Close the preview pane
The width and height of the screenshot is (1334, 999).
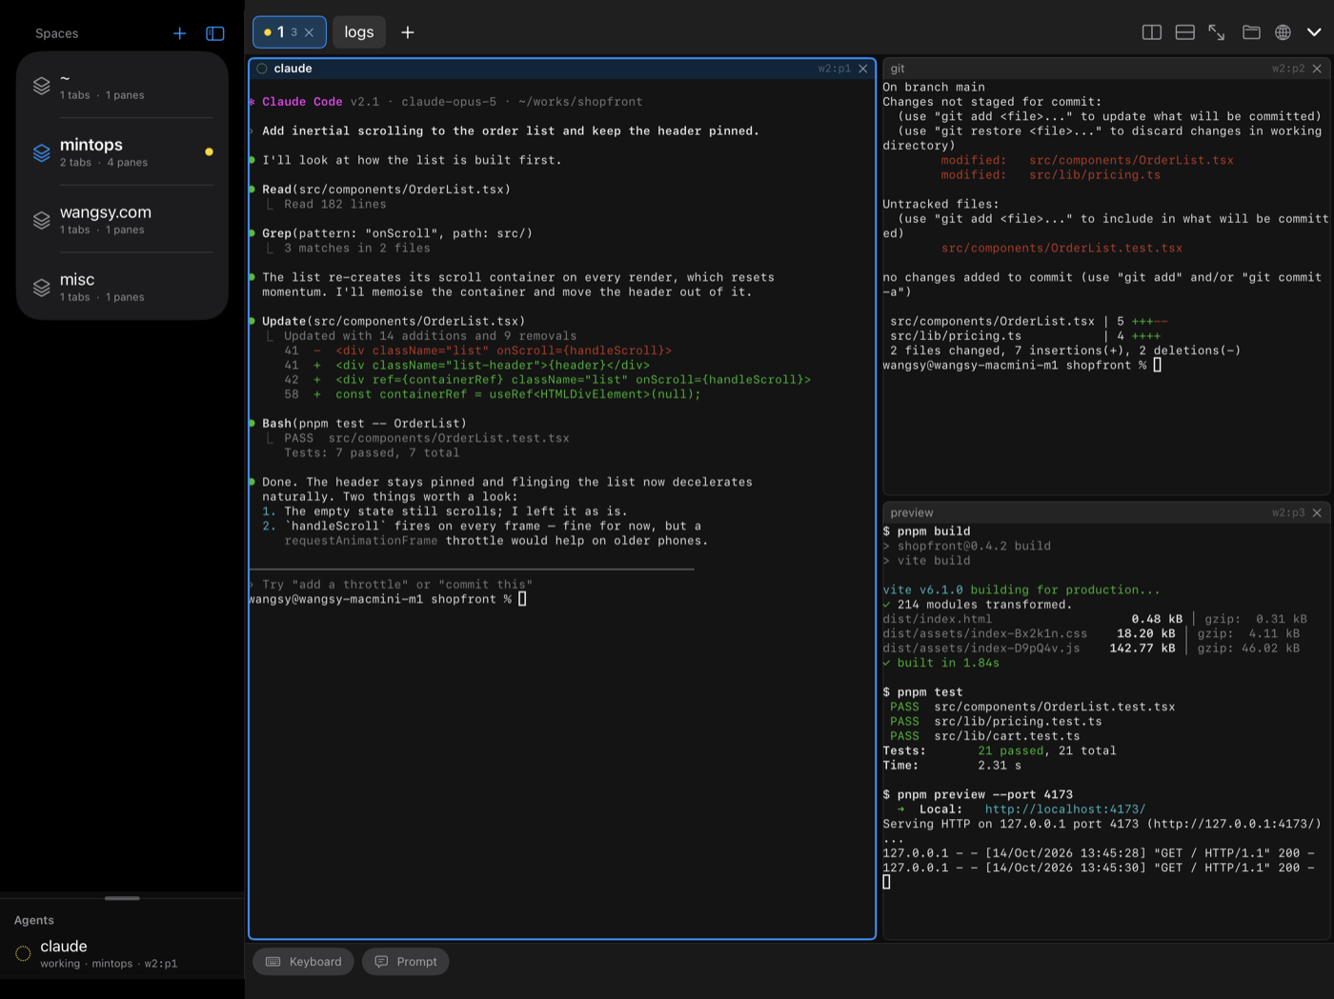pyautogui.click(x=1317, y=513)
